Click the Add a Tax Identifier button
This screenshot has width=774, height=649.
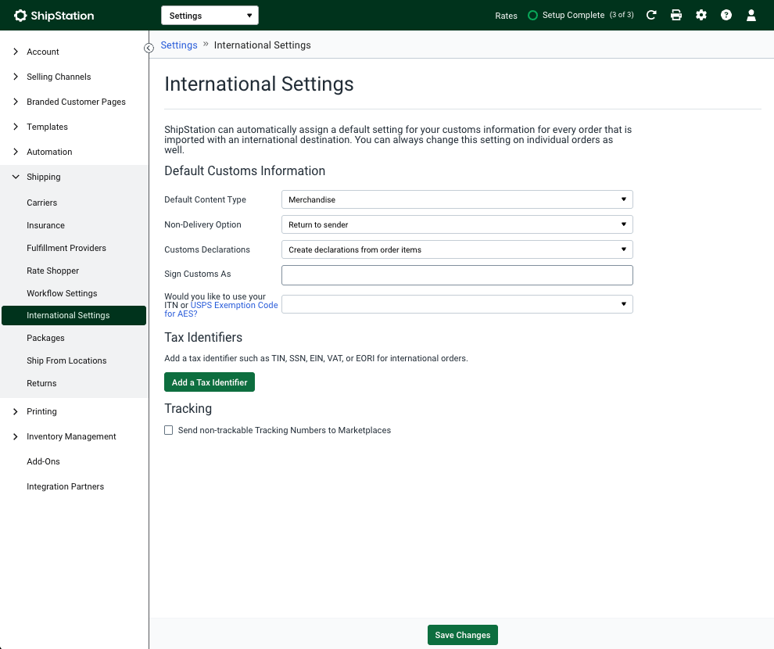[x=210, y=382]
